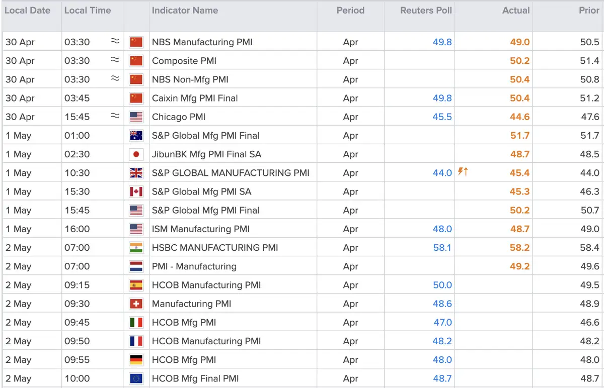Click the Indicator Name column header

(x=185, y=10)
